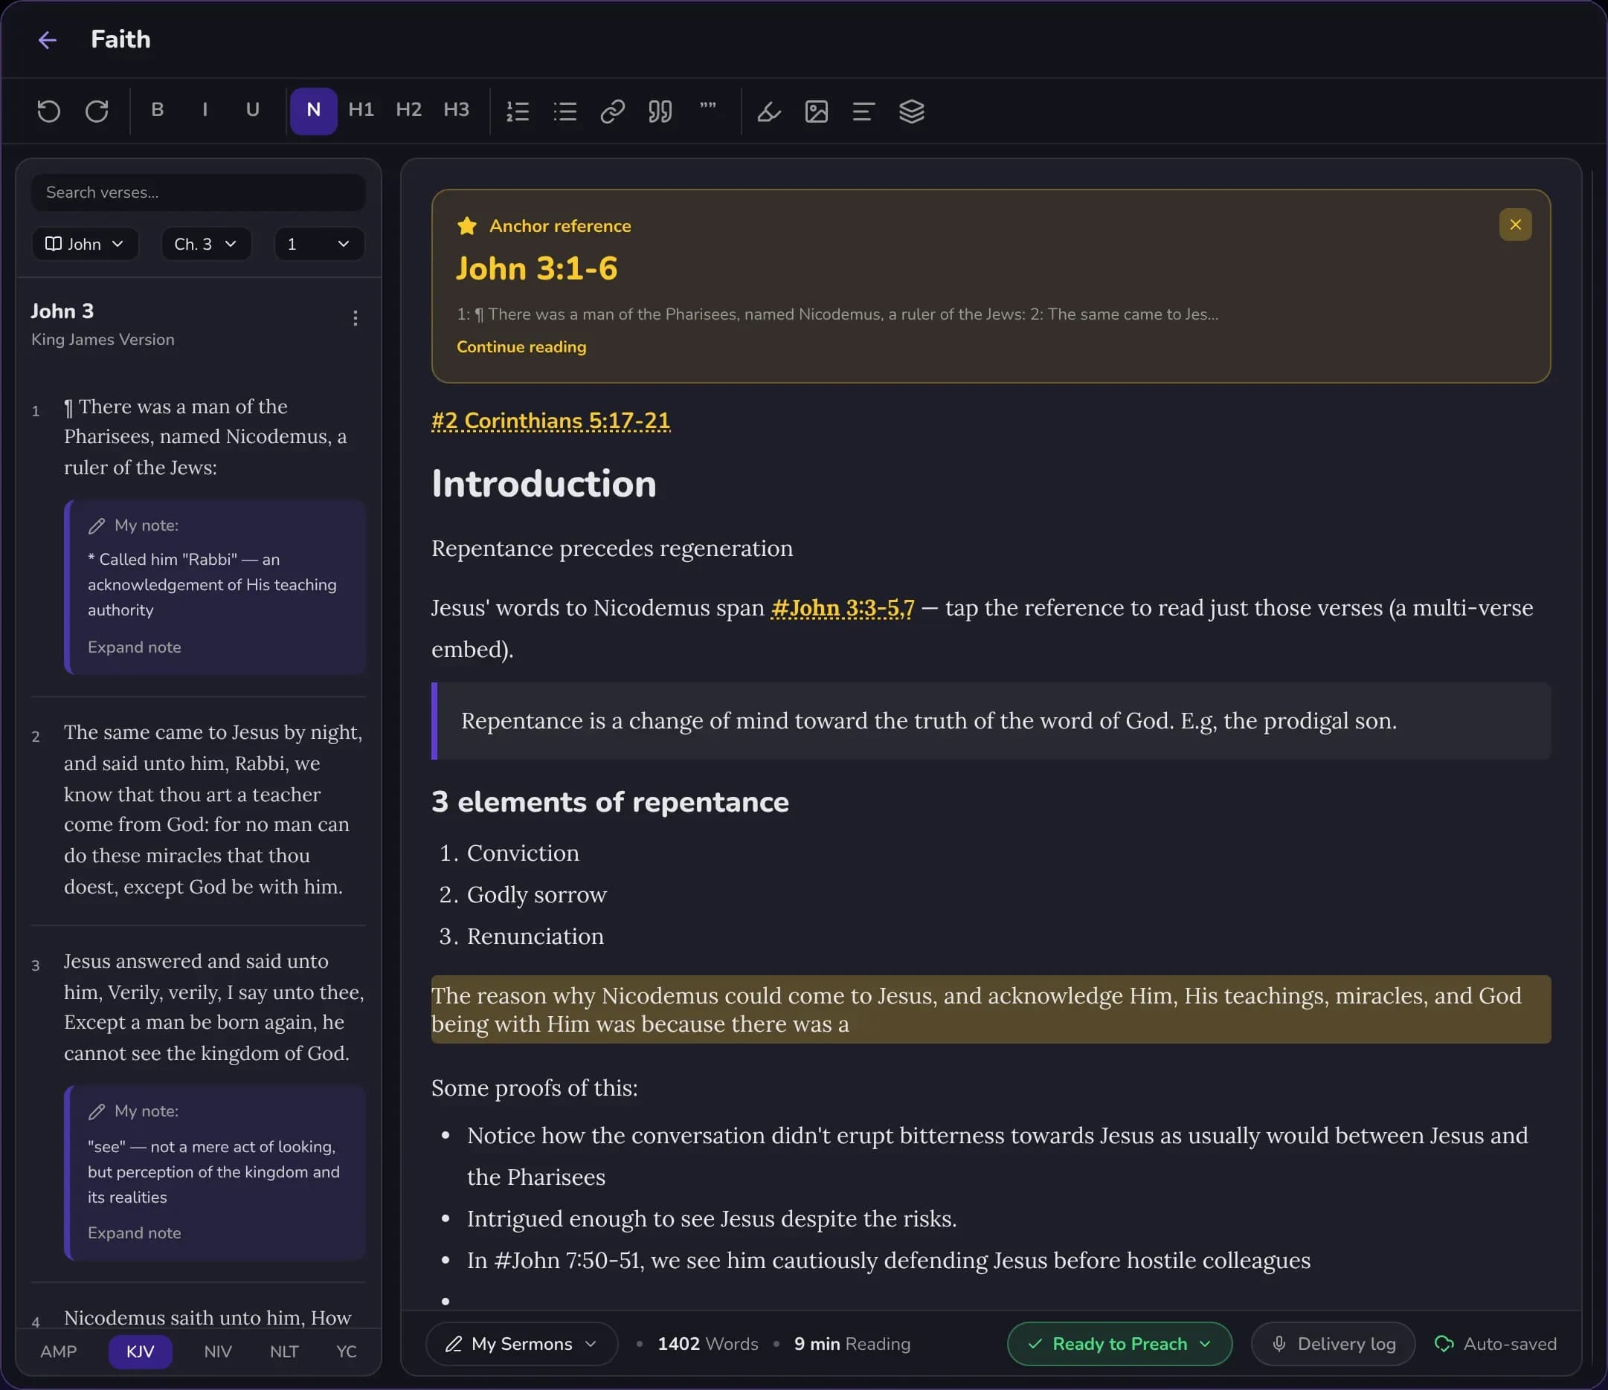Open the #John 3:3-5,7 reference link

point(843,607)
